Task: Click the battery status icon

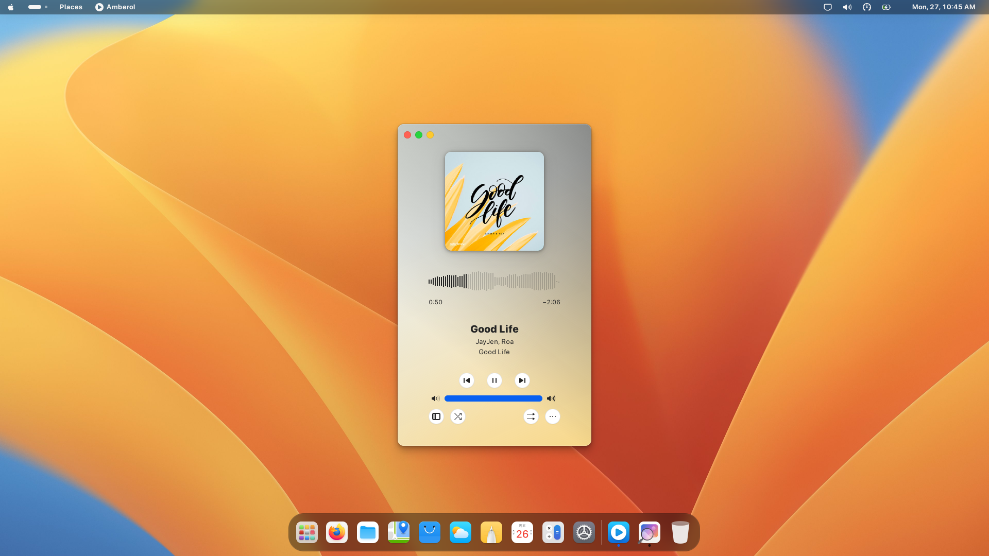Action: 886,7
